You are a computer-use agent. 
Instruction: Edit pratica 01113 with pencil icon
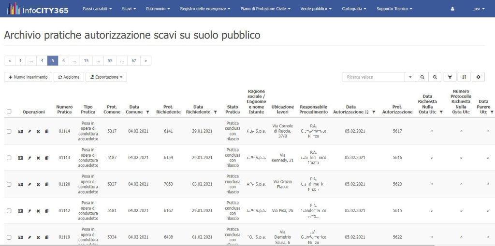pos(29,158)
